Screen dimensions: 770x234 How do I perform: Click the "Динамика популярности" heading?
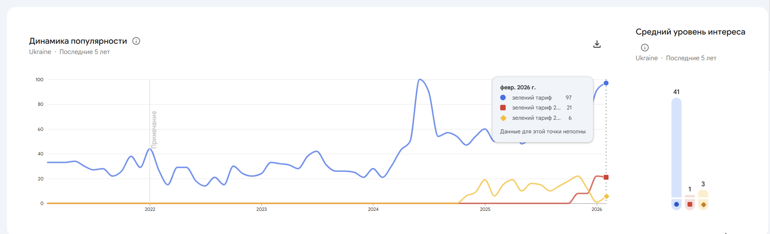tap(78, 41)
